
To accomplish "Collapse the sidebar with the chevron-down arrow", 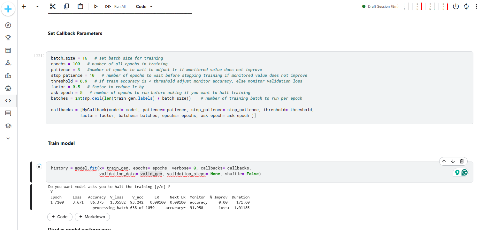I will (8, 138).
